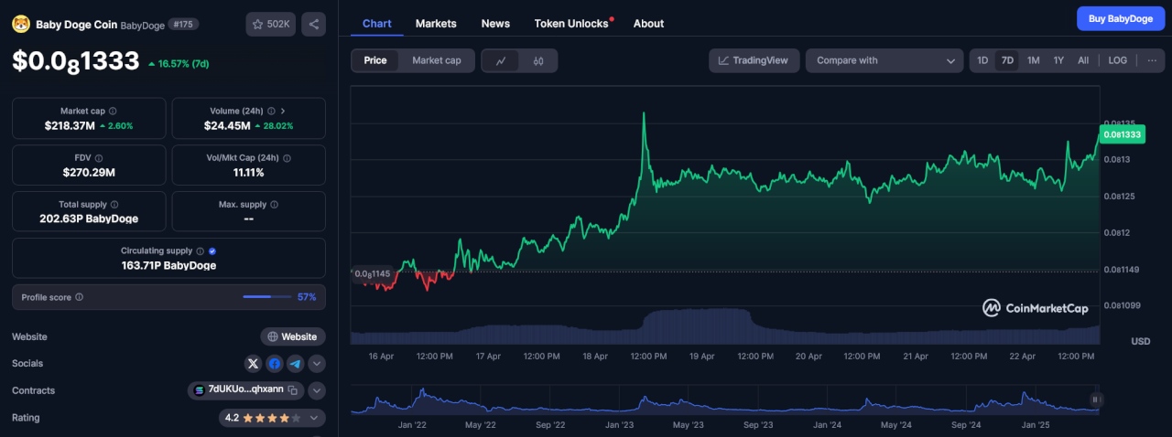Click the Max. supply info icon

point(275,205)
